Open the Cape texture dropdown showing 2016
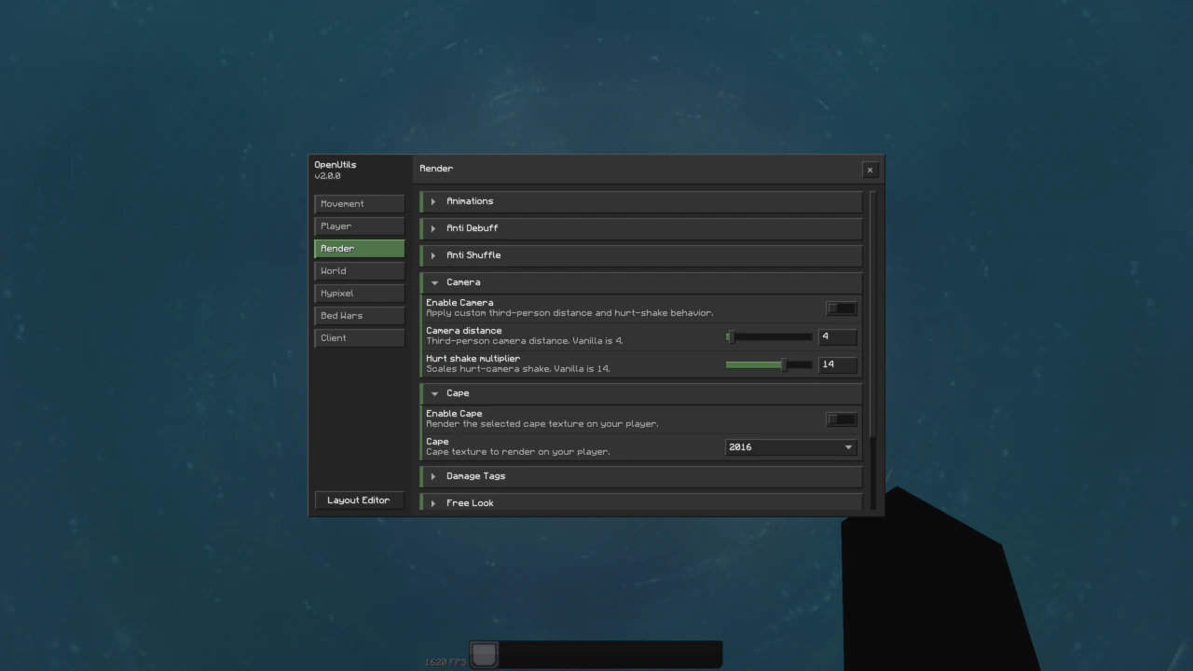The width and height of the screenshot is (1193, 671). coord(790,447)
